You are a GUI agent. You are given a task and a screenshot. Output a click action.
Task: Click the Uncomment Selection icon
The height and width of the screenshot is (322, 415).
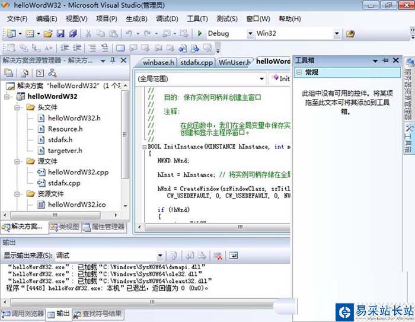click(x=105, y=48)
